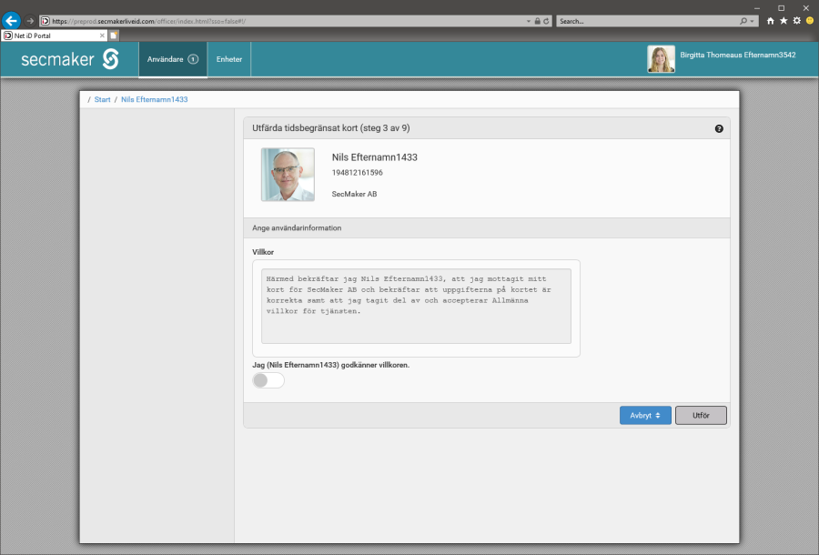The height and width of the screenshot is (555, 819).
Task: Click the user name Birgitta Thomeaus Efternamn3542
Action: 737,55
